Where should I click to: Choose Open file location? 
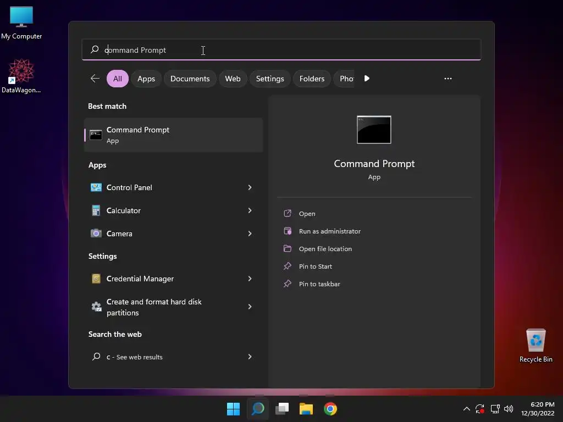[325, 249]
